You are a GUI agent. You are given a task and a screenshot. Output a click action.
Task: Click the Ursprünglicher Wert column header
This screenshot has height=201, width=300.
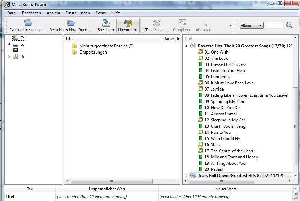pyautogui.click(x=107, y=189)
